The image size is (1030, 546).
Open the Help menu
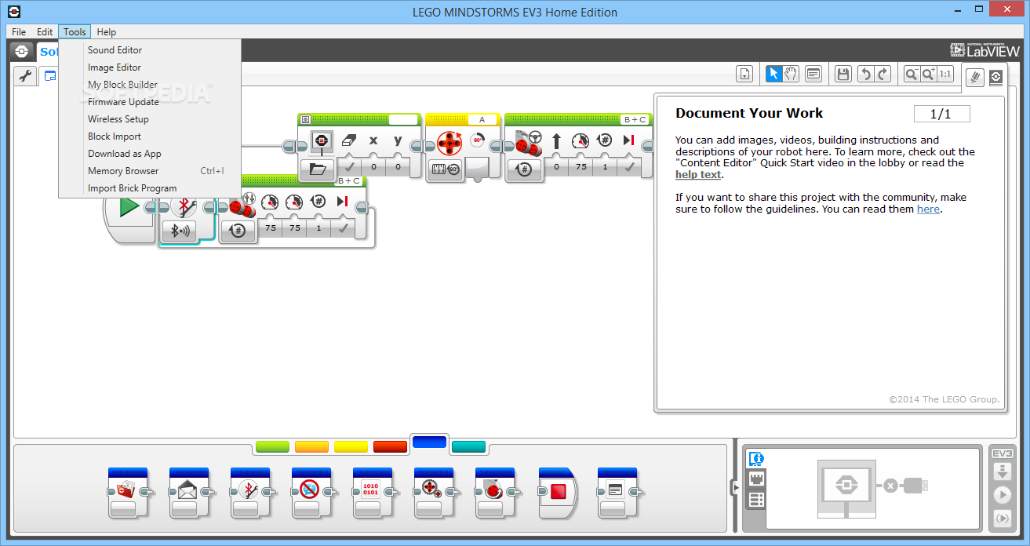point(106,32)
